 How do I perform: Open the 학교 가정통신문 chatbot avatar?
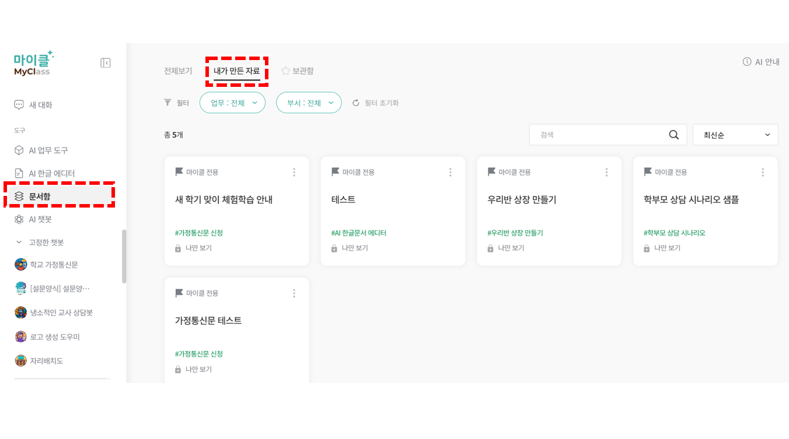click(21, 265)
